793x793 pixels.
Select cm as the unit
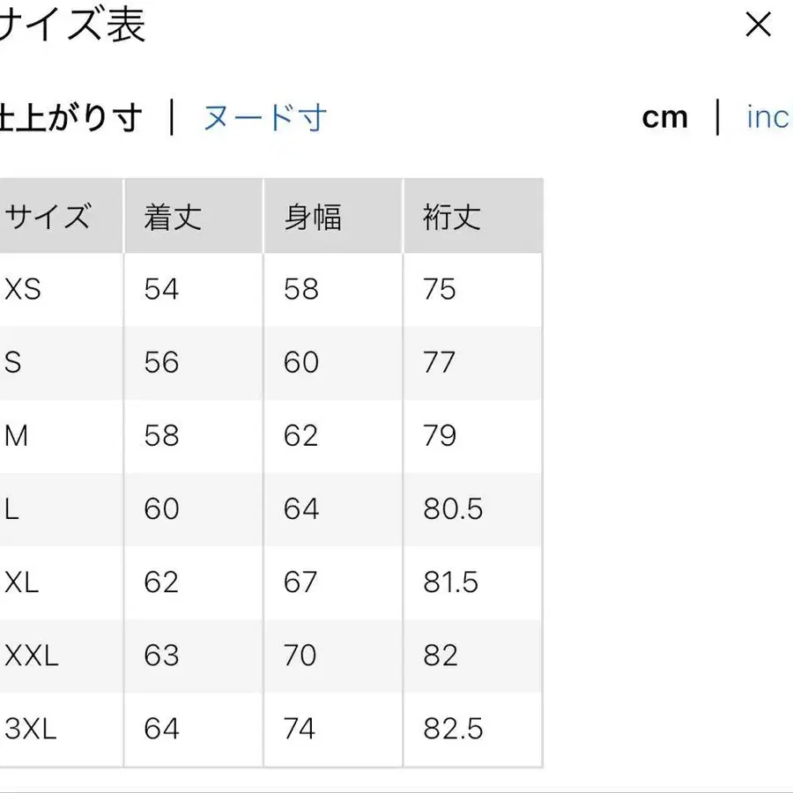665,116
